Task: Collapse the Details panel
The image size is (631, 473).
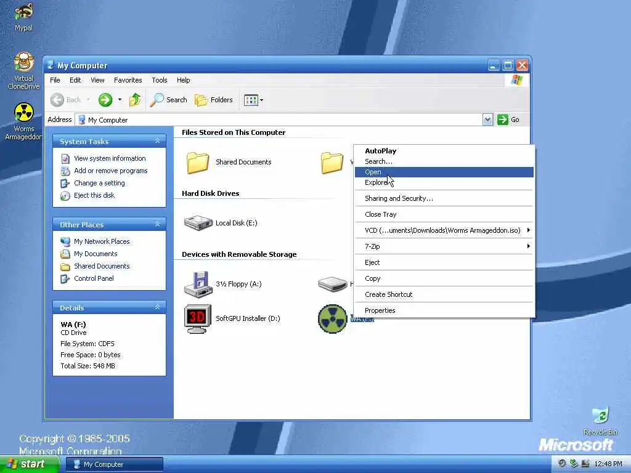Action: pyautogui.click(x=157, y=308)
